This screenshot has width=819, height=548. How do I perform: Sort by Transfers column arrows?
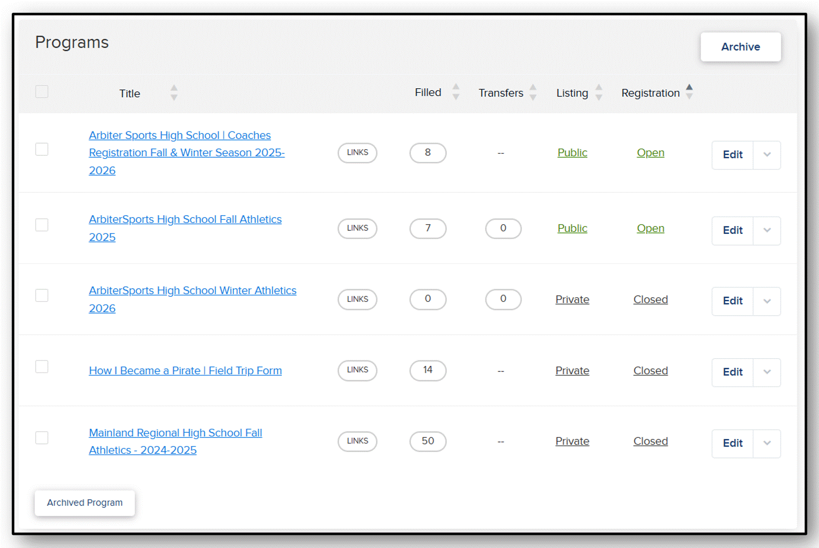[533, 92]
